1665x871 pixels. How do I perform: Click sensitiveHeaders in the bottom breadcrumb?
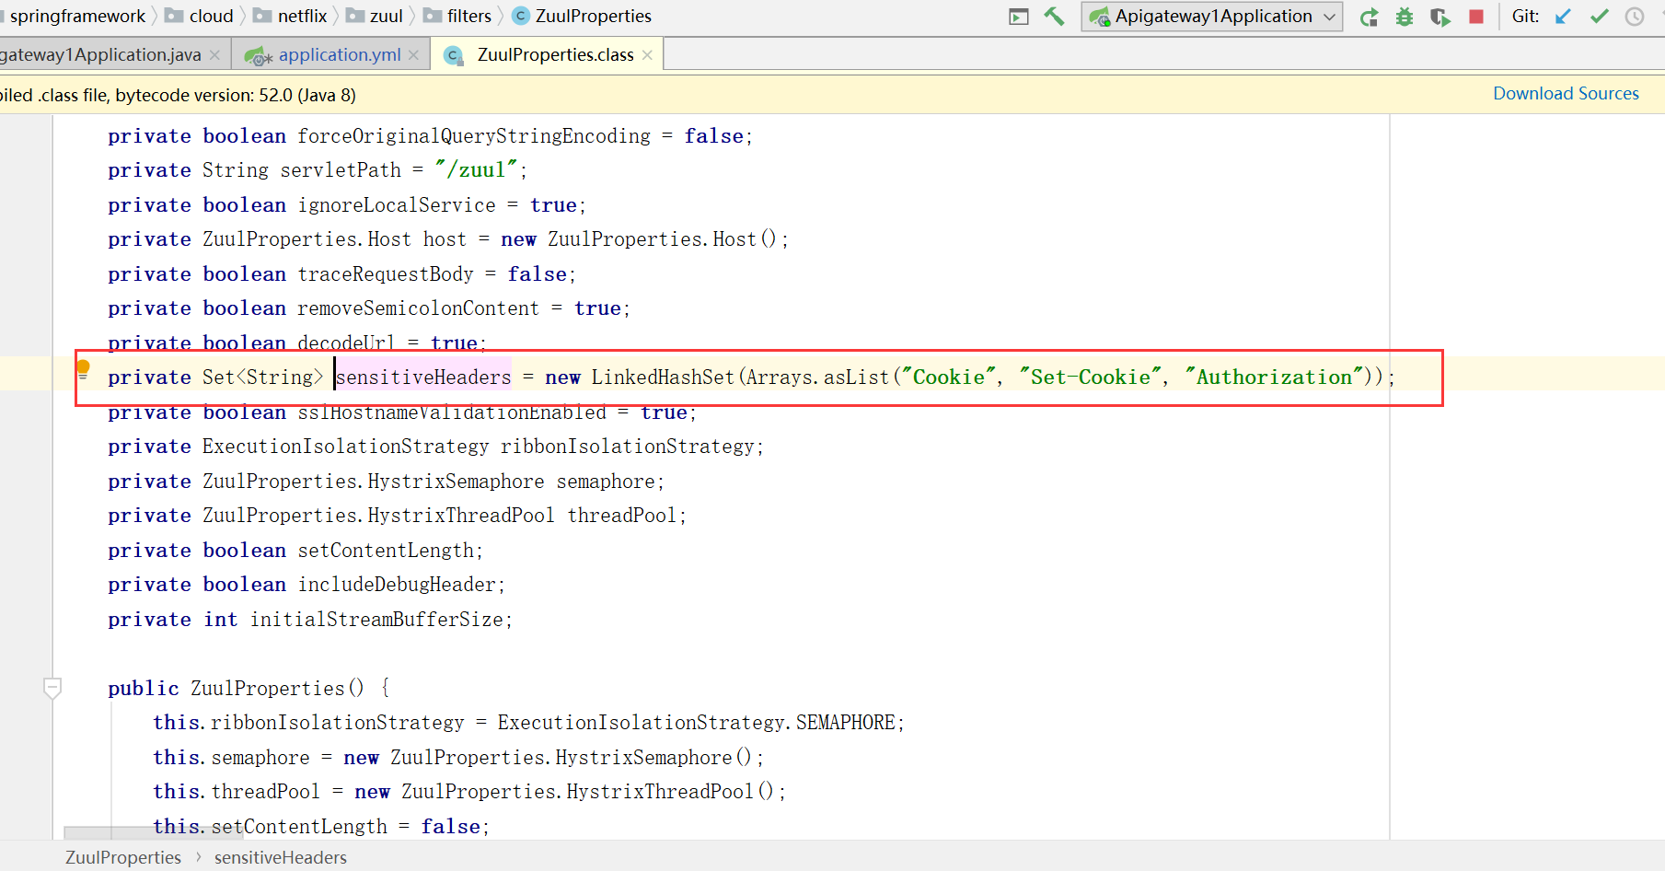[x=281, y=857]
